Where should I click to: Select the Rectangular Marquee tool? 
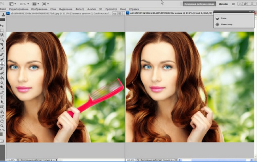(2, 30)
